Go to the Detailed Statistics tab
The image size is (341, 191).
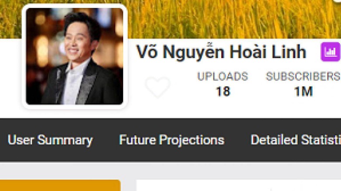[x=296, y=140]
